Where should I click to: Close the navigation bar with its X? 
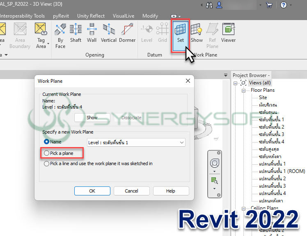click(x=219, y=153)
